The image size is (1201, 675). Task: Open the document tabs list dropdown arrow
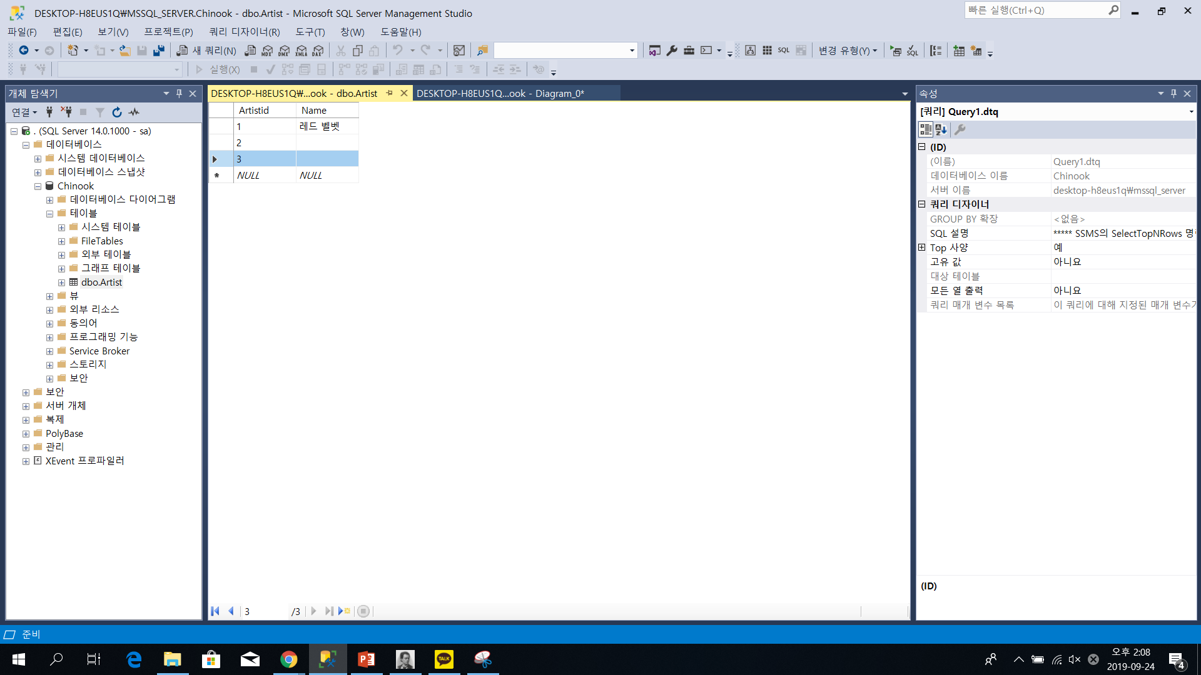(x=905, y=94)
